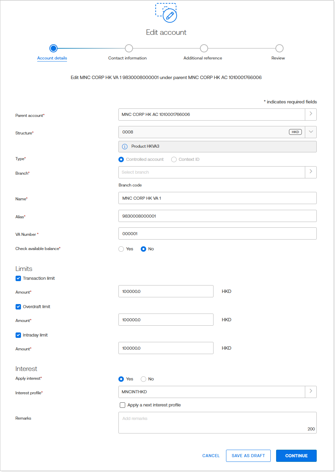The width and height of the screenshot is (336, 473).
Task: Enable Apply a next interest profile
Action: pos(122,405)
